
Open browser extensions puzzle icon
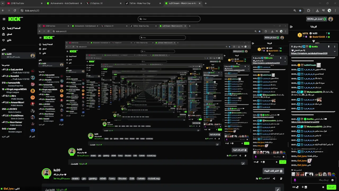coord(309,11)
